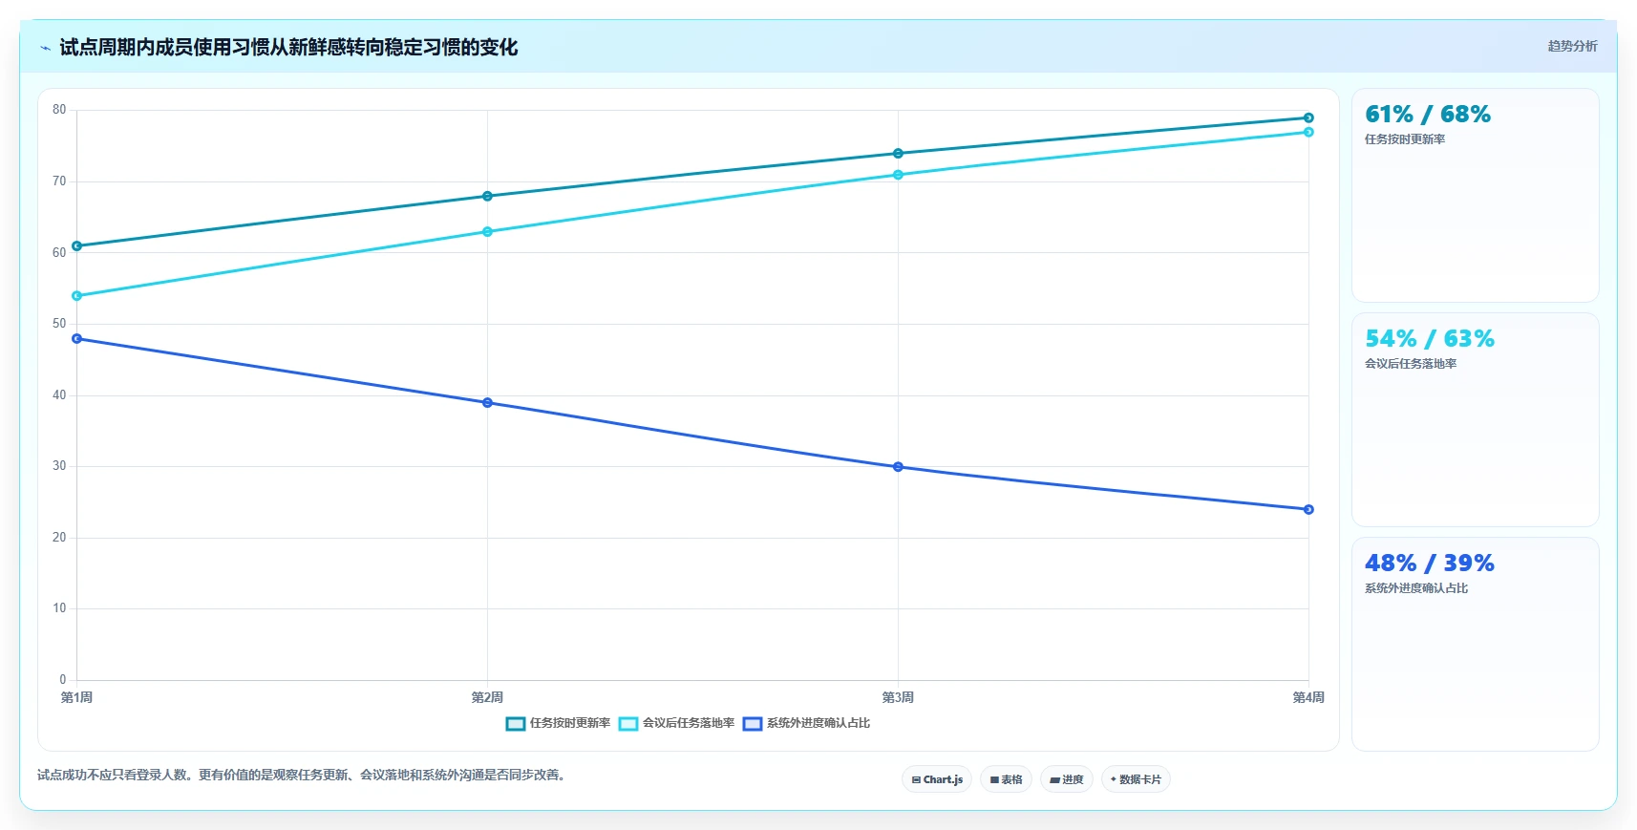1637x830 pixels.
Task: Click the 会议后任务落地率 point at 第2周
Action: click(x=487, y=232)
